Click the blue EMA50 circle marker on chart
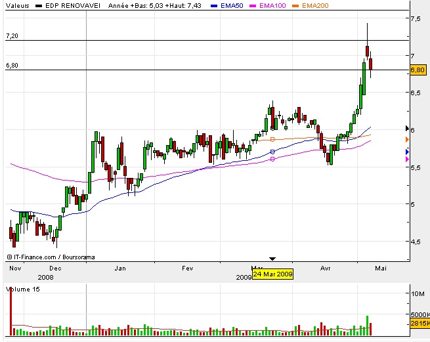 click(x=272, y=152)
